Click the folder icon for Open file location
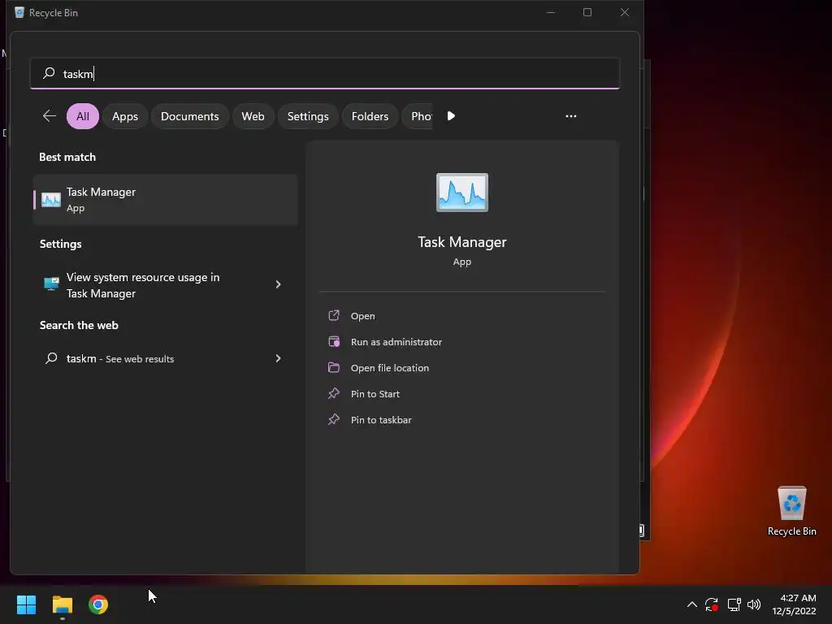 334,367
